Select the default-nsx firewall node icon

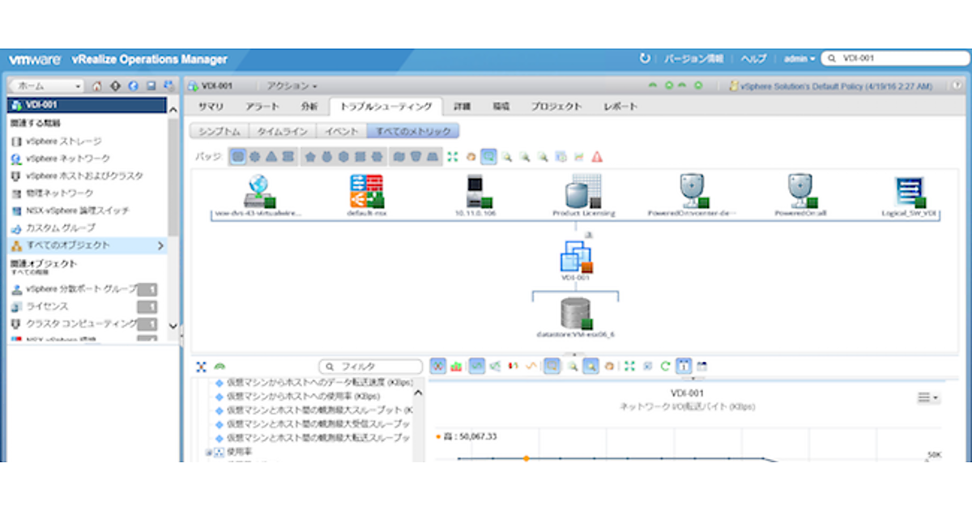pyautogui.click(x=366, y=191)
